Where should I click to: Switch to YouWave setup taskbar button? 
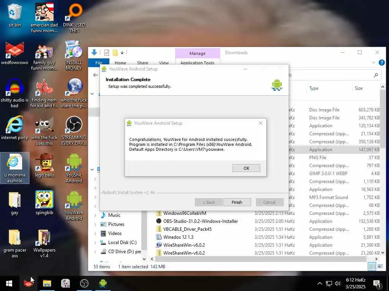103,283
